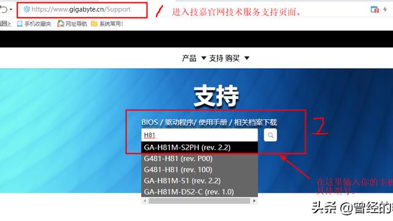Viewport: 393px width, 221px height.
Task: Expand the dropdown arrow next to 购买
Action: (x=247, y=58)
